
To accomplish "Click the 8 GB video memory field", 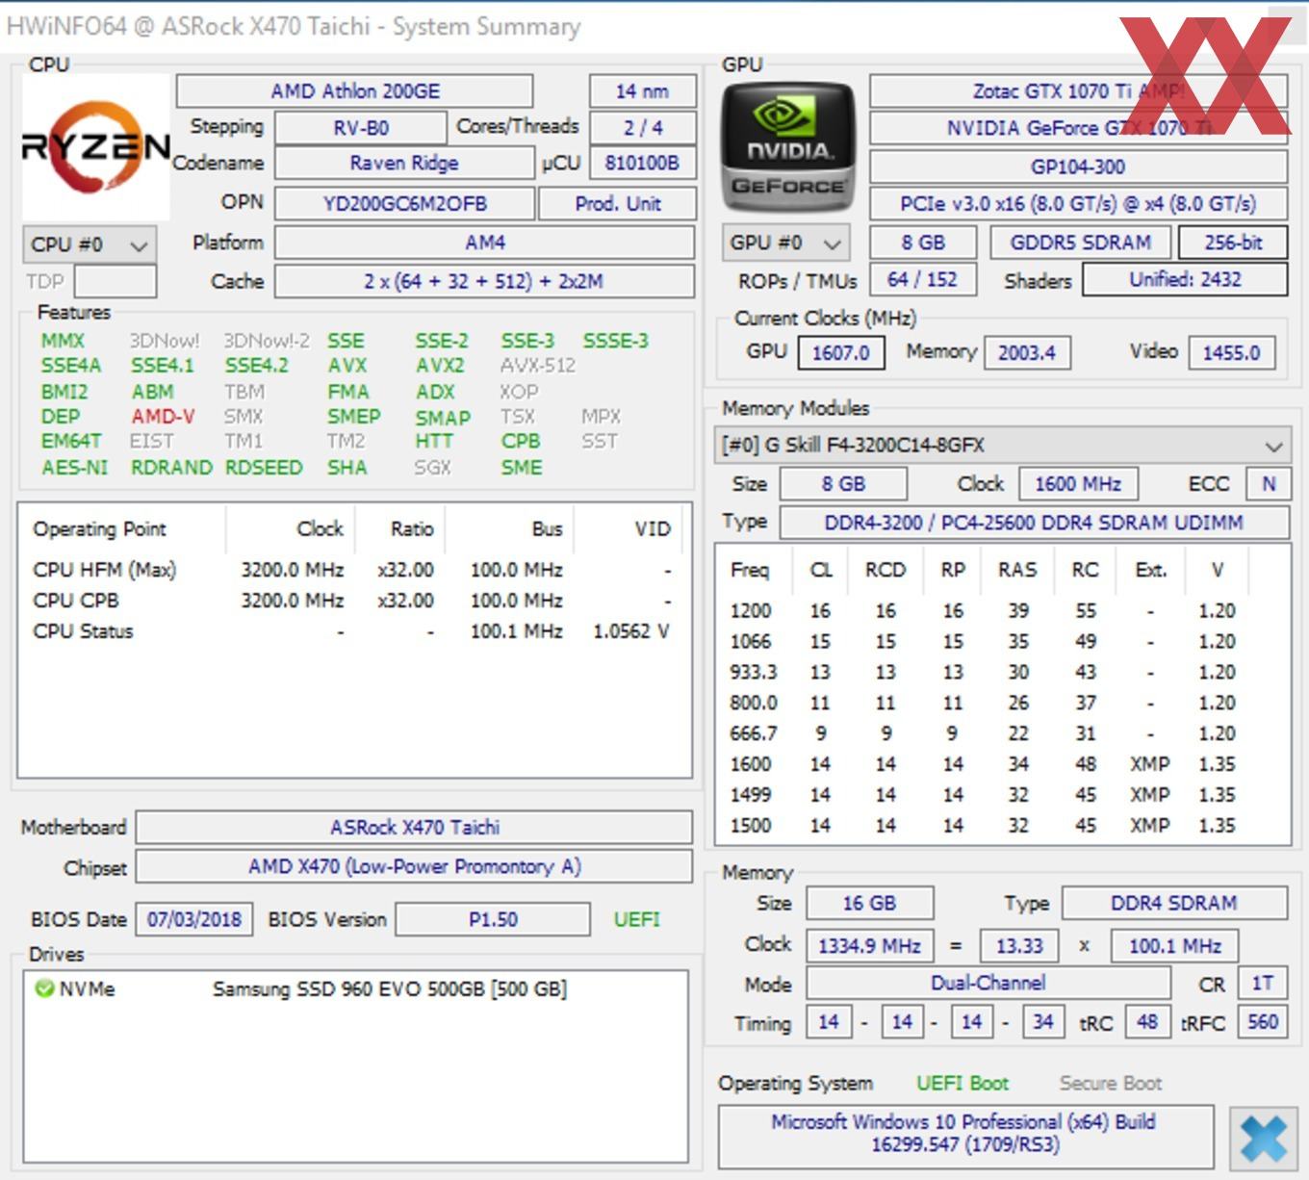I will pyautogui.click(x=923, y=243).
